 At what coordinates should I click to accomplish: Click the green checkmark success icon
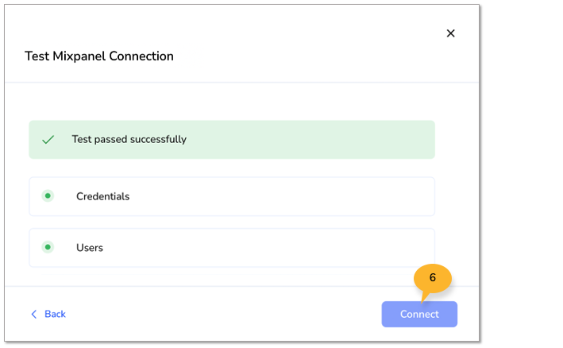[48, 139]
